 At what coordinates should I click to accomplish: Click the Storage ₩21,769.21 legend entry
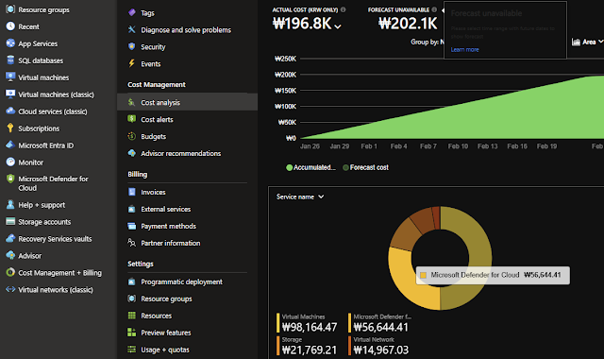tap(307, 346)
